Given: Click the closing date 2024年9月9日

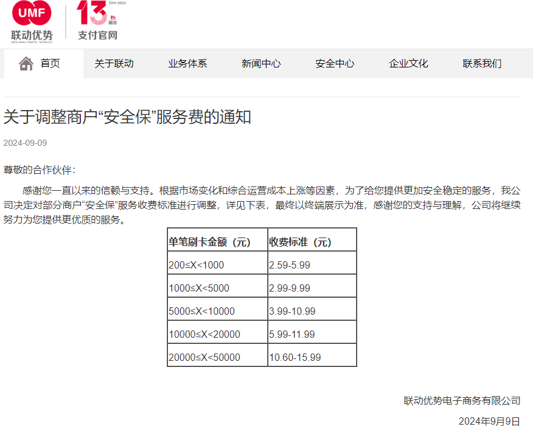Looking at the screenshot, I should click(x=489, y=421).
